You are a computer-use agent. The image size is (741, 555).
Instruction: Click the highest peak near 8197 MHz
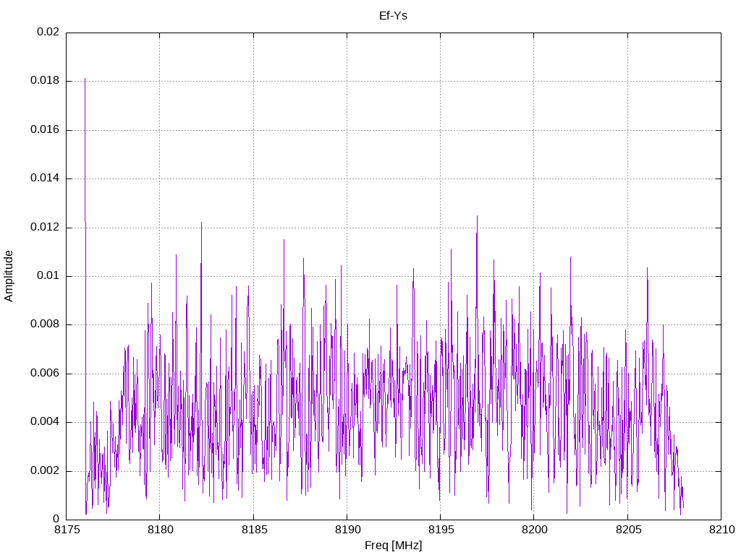click(477, 216)
